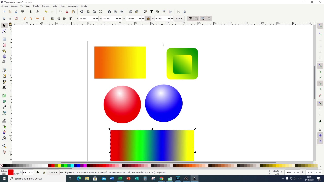Select the Calligraphy tool
This screenshot has height=182, width=324.
pos(4,82)
